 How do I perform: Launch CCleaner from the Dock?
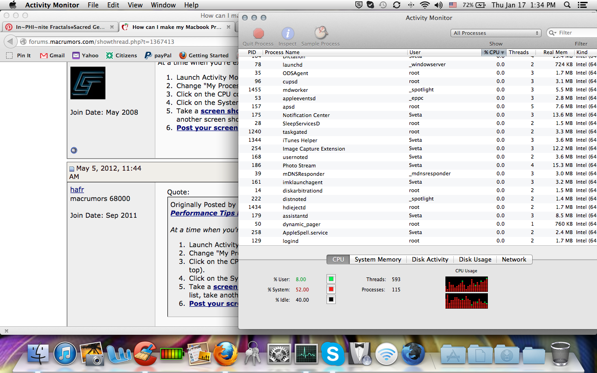146,354
